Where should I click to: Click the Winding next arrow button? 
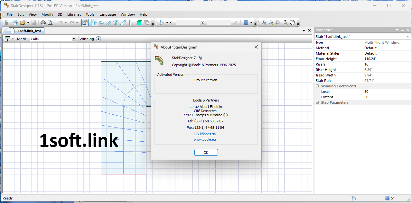98,39
